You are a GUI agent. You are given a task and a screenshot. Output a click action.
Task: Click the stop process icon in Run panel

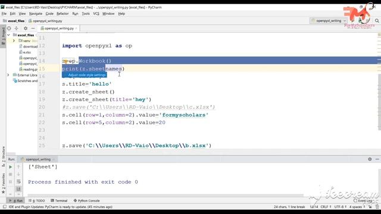tap(11, 174)
